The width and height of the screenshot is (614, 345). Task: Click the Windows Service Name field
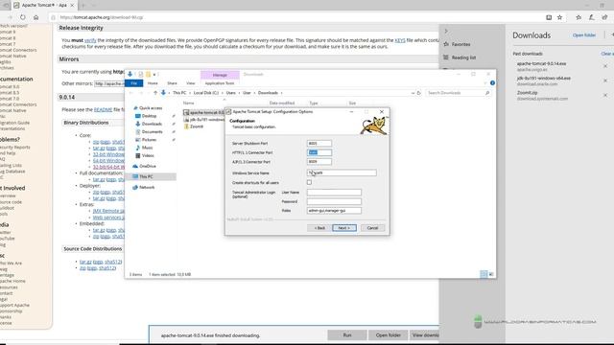pyautogui.click(x=342, y=172)
